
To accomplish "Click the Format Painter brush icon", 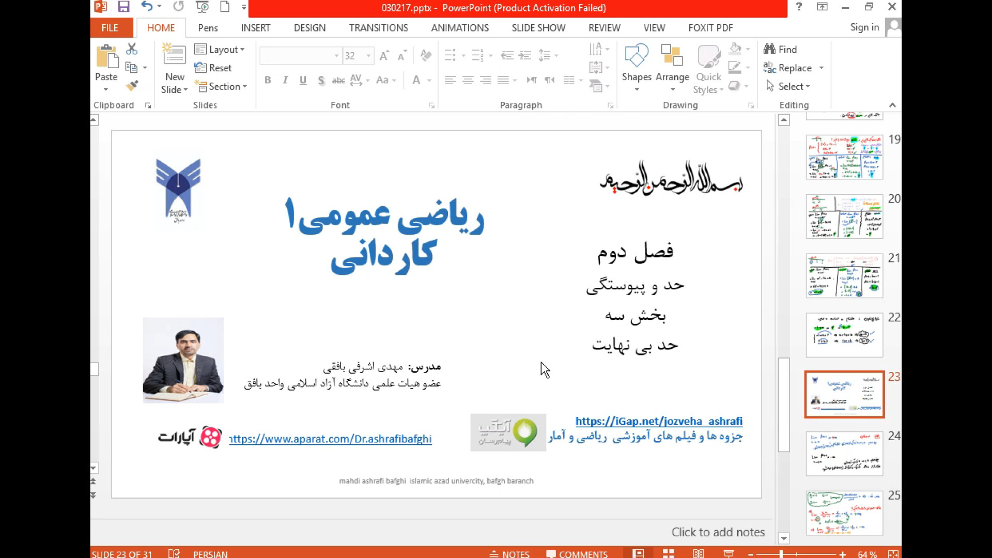I will 132,86.
